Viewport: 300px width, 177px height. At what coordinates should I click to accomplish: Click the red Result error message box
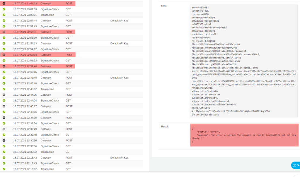[x=244, y=135]
